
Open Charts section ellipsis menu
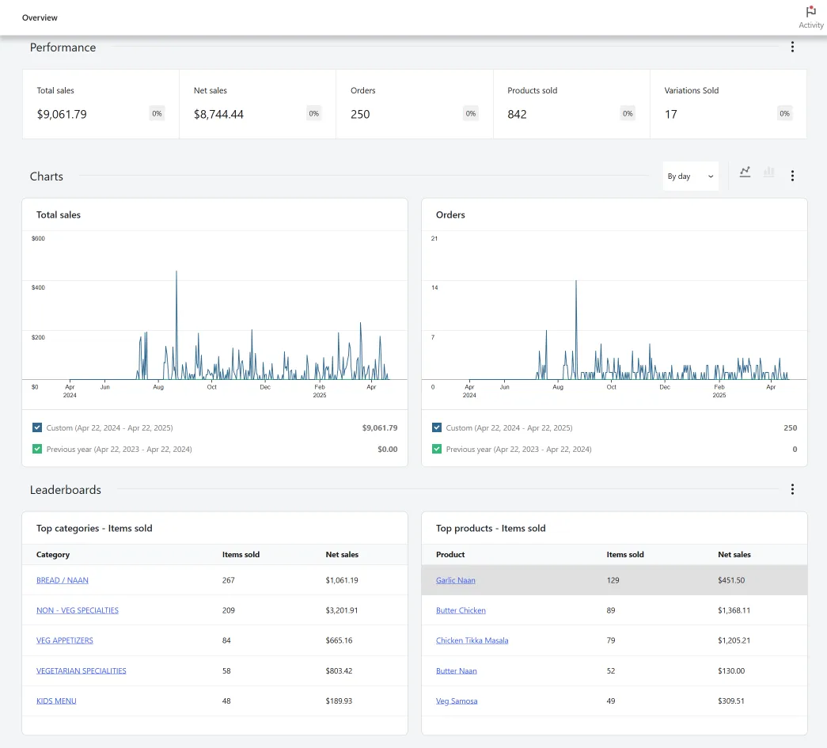(792, 176)
